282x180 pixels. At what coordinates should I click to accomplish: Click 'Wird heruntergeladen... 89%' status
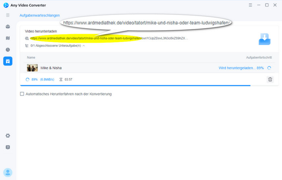[241, 68]
